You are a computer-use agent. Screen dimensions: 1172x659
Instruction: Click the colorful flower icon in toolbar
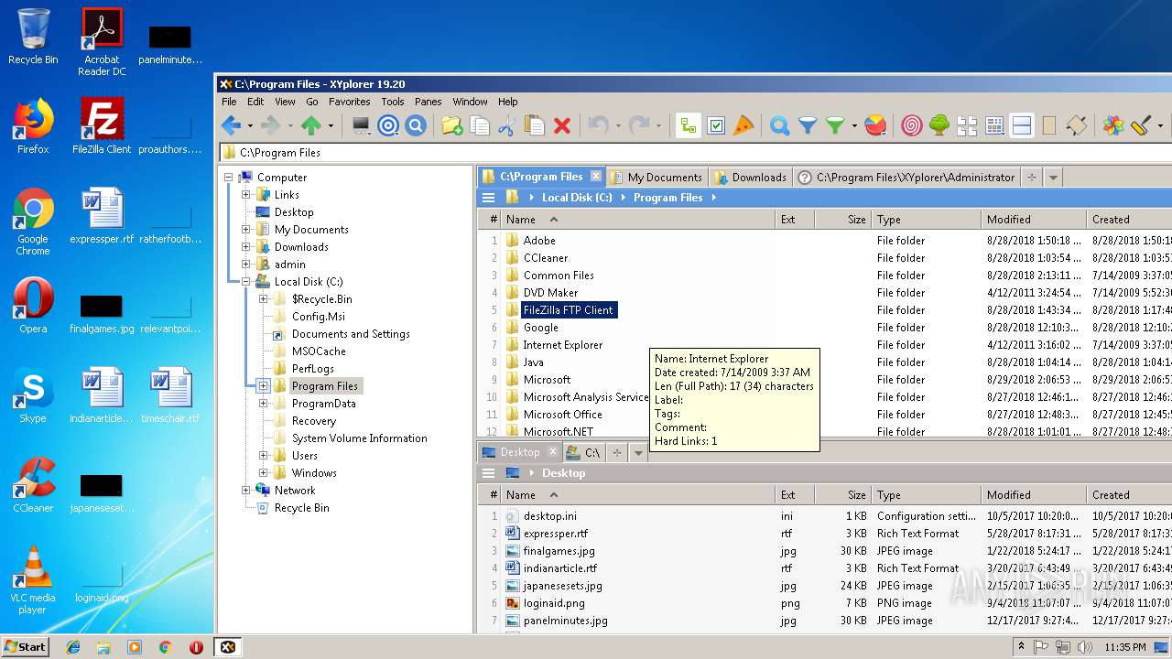point(1112,125)
